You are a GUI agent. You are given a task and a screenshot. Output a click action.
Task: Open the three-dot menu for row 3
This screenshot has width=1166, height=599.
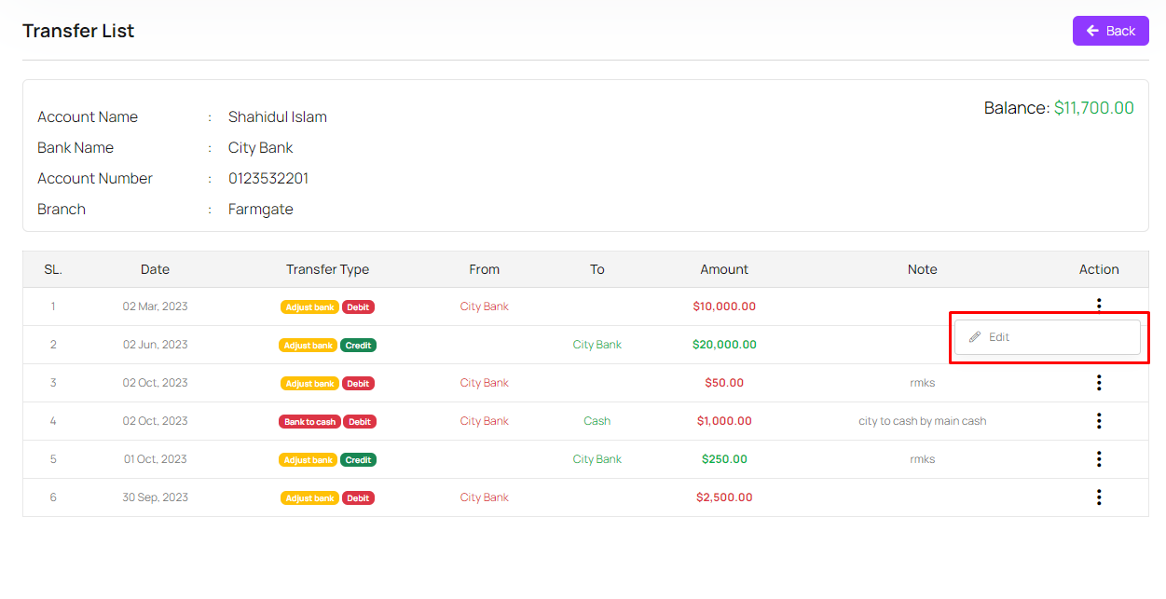(1099, 383)
